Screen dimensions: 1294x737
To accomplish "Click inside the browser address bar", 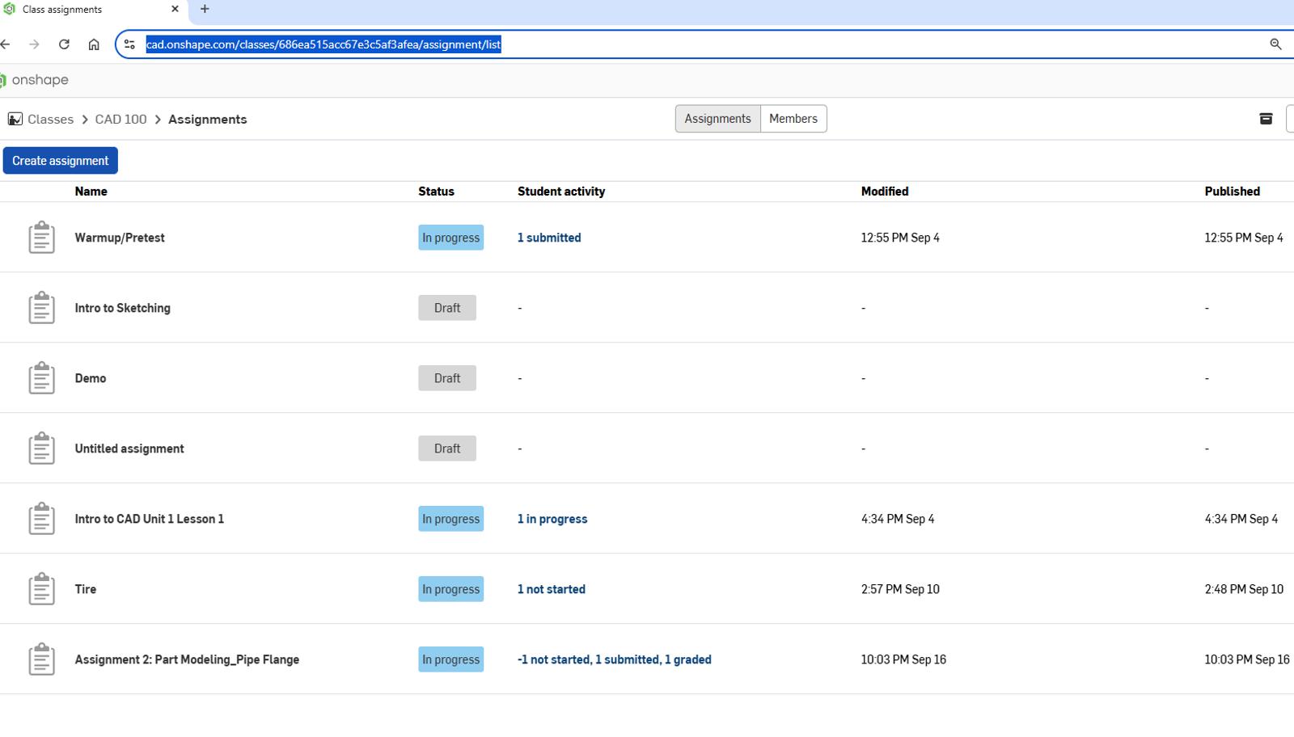I will (566, 44).
